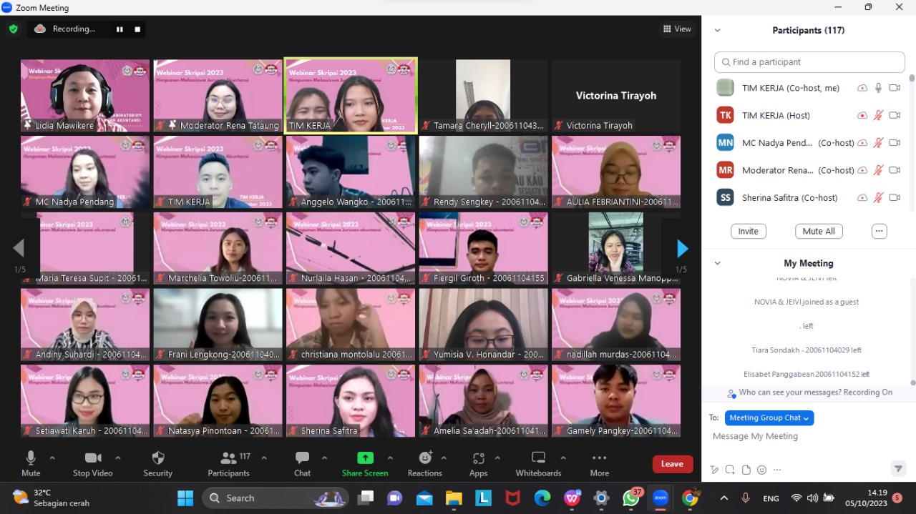Click the Invite button
The width and height of the screenshot is (916, 514).
coord(748,232)
